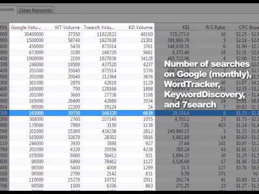
Task: Choose the KD Volume cell 5816
Action: (148, 137)
